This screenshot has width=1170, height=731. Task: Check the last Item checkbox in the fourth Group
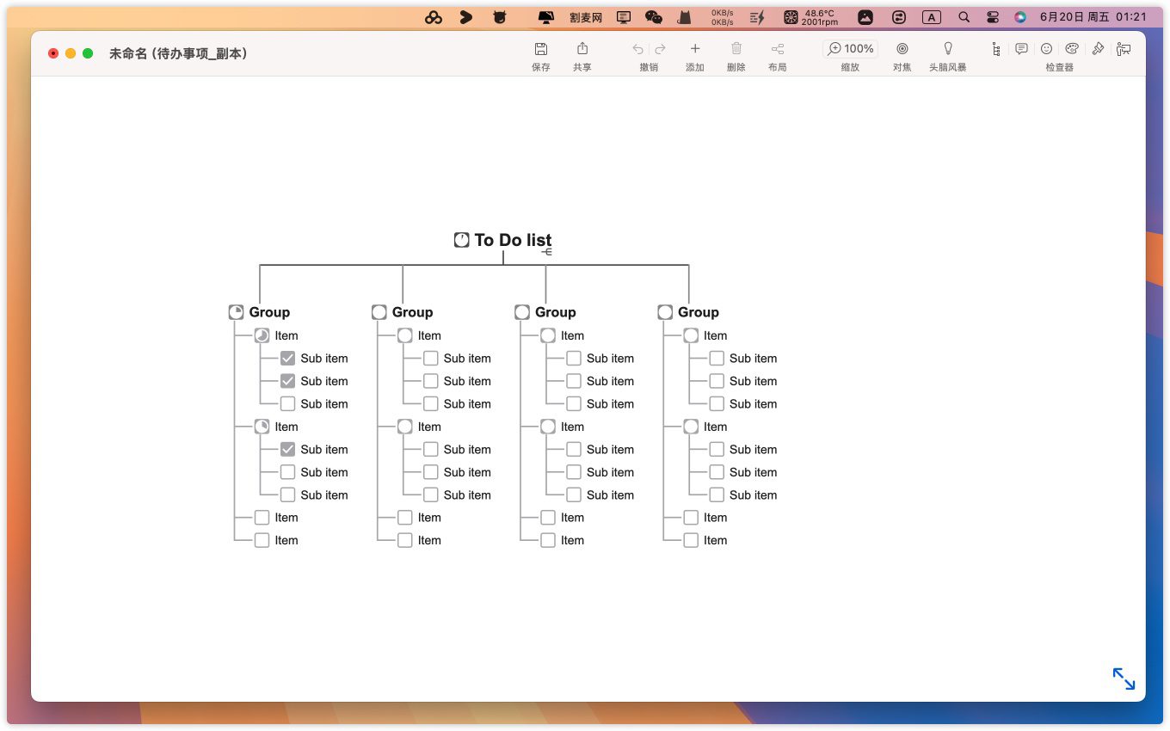[x=691, y=540]
